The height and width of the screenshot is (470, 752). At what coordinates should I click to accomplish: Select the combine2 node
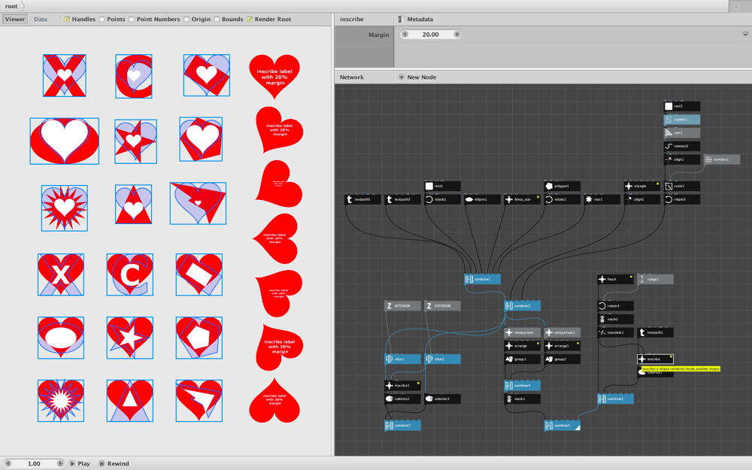(523, 305)
